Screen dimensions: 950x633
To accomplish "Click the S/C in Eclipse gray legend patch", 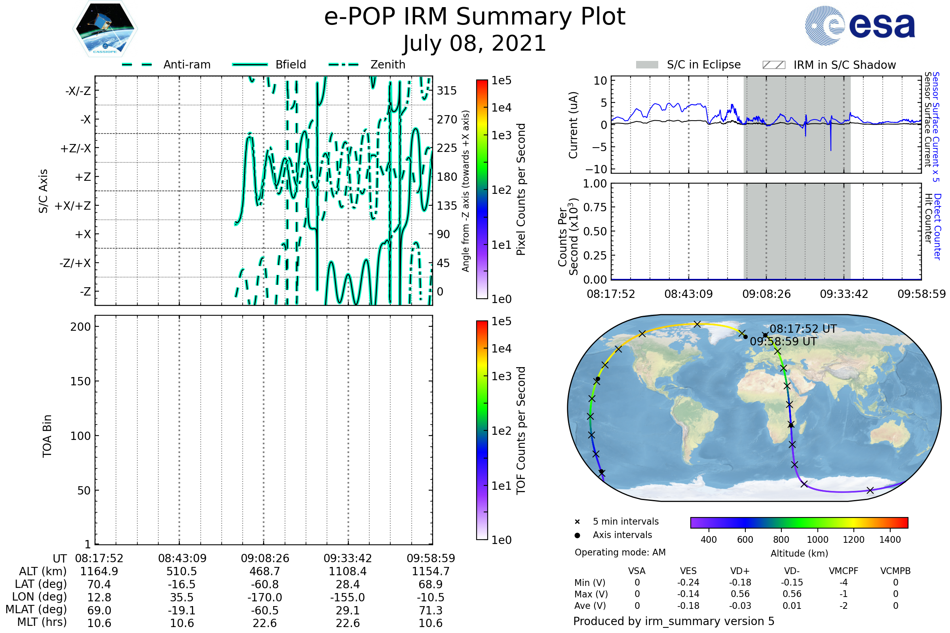I will (x=647, y=65).
